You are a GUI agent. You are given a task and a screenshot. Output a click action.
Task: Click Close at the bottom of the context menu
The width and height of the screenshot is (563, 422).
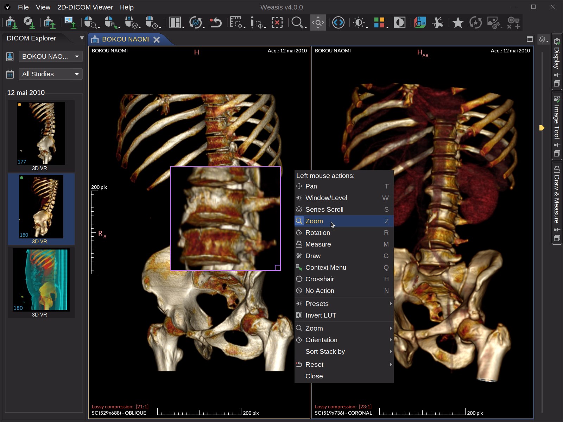pos(313,376)
